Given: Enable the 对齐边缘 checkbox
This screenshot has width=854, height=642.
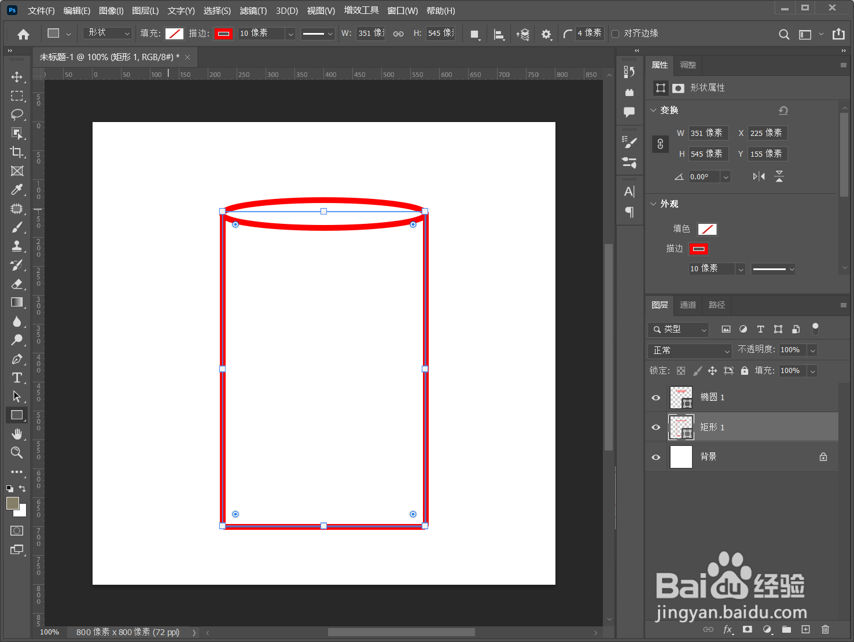Looking at the screenshot, I should (616, 34).
